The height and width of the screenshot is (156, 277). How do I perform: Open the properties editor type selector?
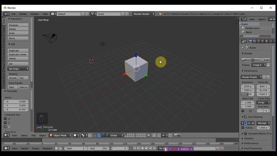(x=244, y=41)
